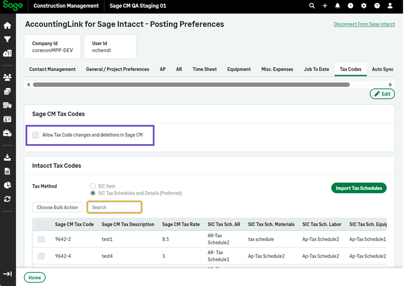404x286 pixels.
Task: Toggle the select-all checkbox in table header
Action: pos(41,224)
